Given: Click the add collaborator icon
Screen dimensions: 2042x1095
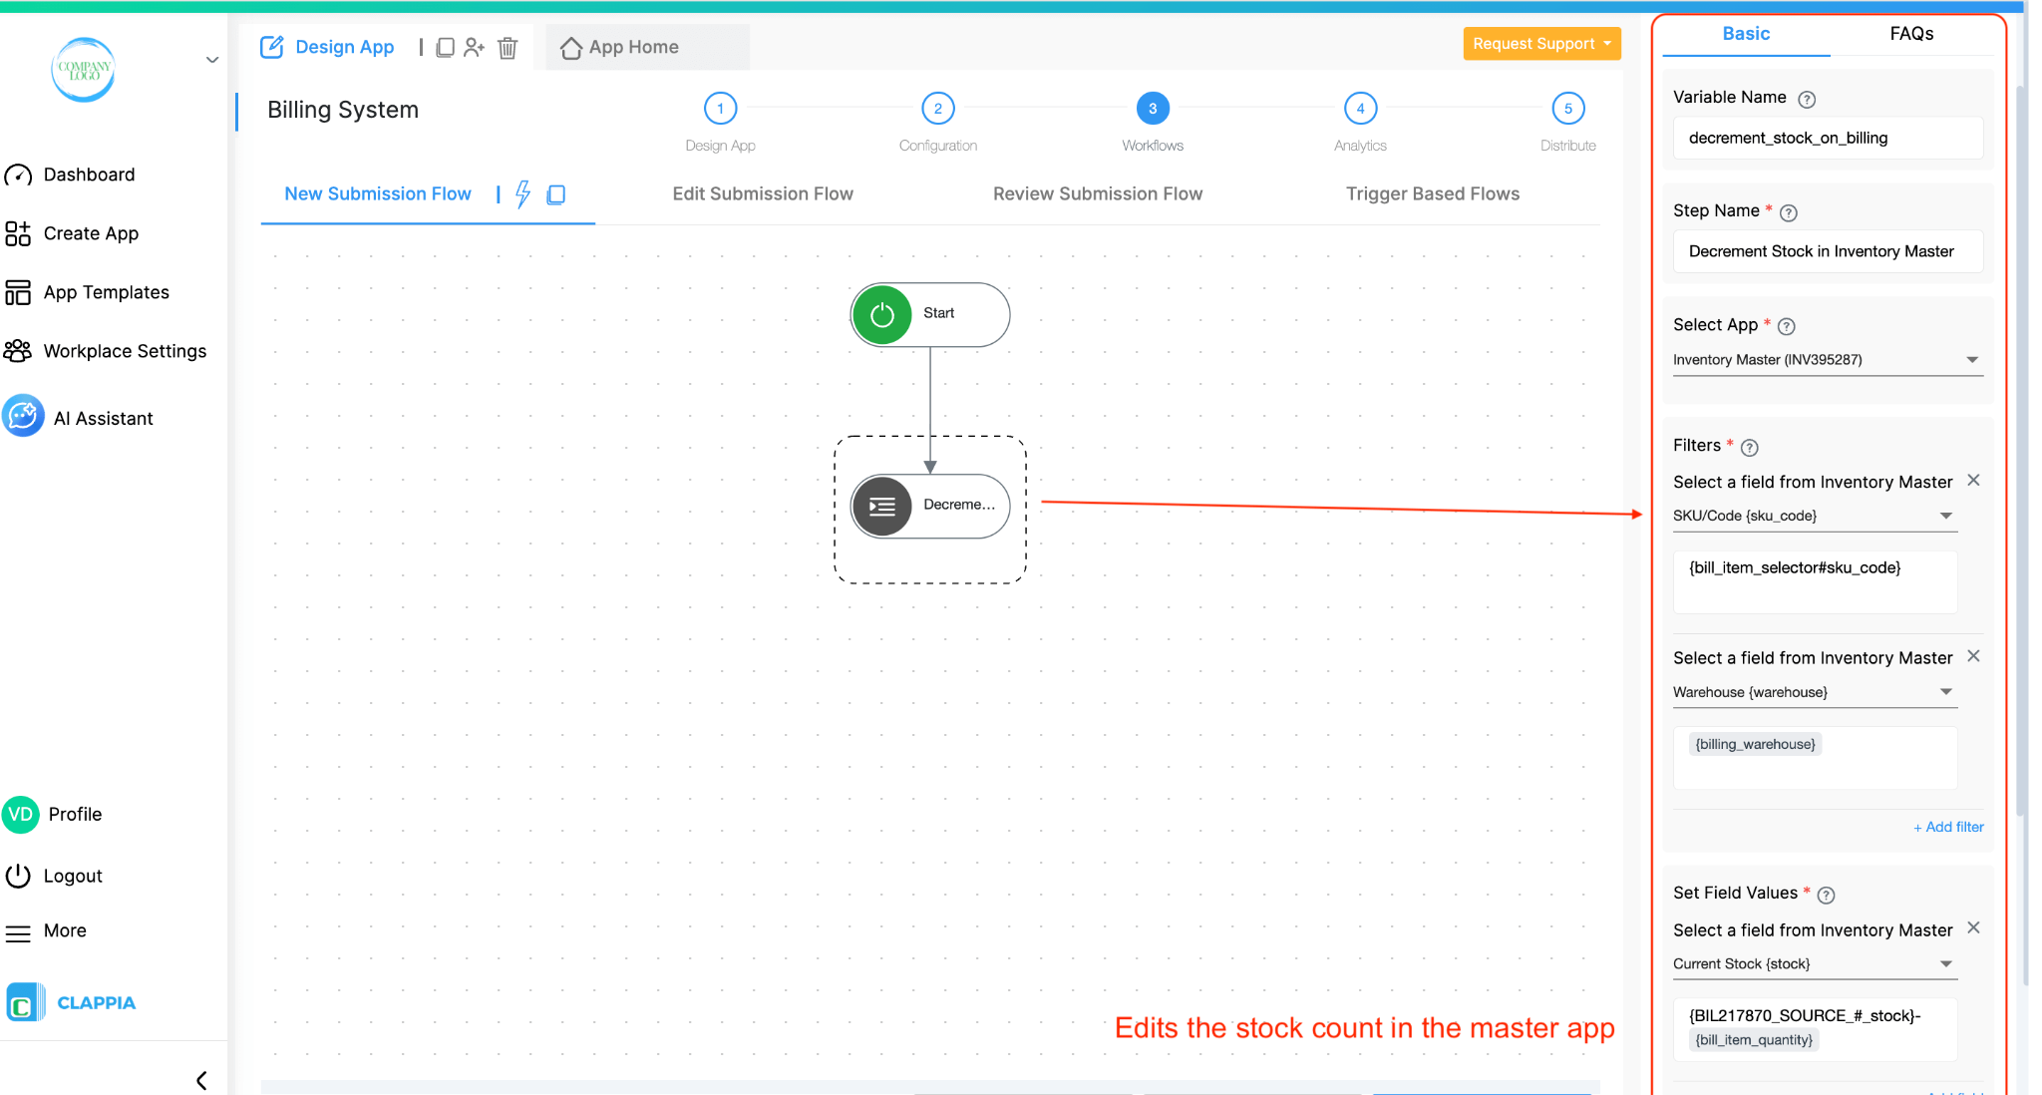Looking at the screenshot, I should tap(475, 47).
